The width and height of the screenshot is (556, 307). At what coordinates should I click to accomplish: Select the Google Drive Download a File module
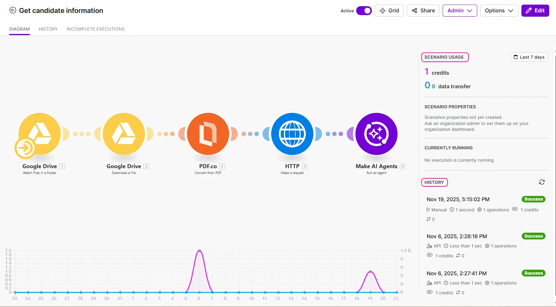click(124, 134)
